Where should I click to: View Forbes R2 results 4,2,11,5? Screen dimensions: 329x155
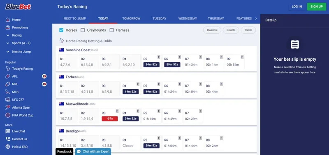click(89, 89)
